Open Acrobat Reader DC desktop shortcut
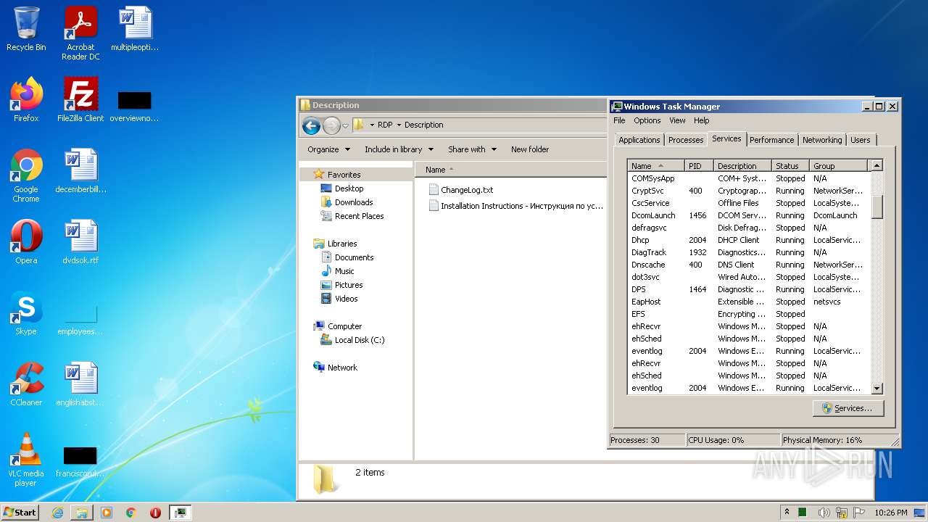This screenshot has width=928, height=522. point(80,33)
